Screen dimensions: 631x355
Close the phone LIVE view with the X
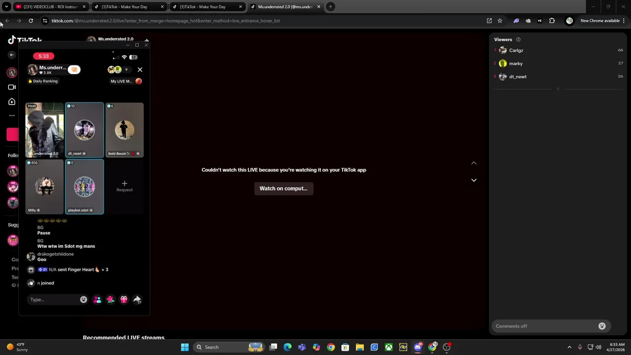140,70
